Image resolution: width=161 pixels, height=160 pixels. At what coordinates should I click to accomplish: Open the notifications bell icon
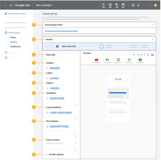[138, 5]
